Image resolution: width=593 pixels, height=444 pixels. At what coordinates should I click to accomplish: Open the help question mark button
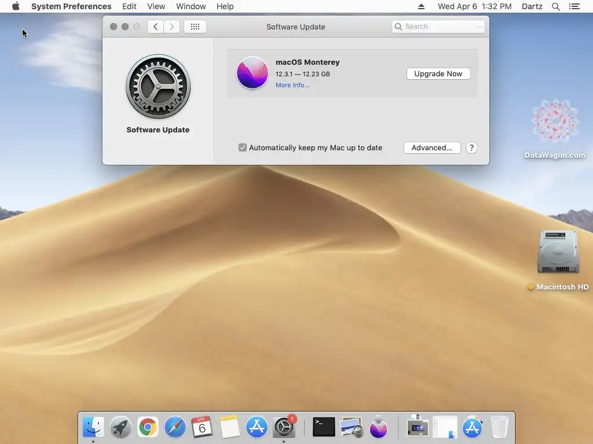(x=471, y=147)
